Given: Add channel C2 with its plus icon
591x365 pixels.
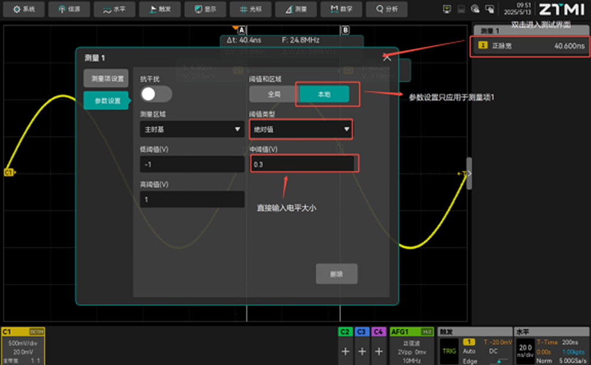Looking at the screenshot, I should coord(345,351).
